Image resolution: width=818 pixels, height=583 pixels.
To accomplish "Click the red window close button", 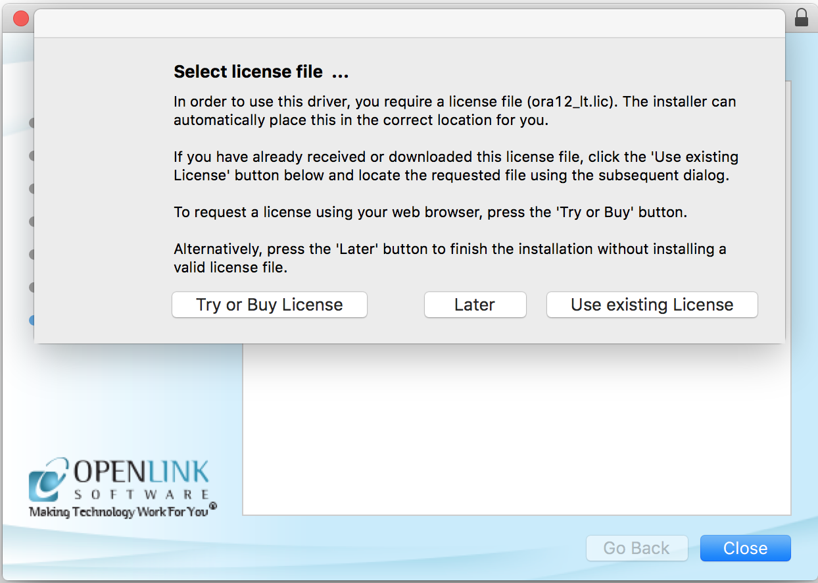I will [x=21, y=18].
